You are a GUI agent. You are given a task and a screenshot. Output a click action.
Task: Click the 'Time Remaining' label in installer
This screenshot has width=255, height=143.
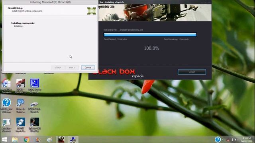(176, 39)
